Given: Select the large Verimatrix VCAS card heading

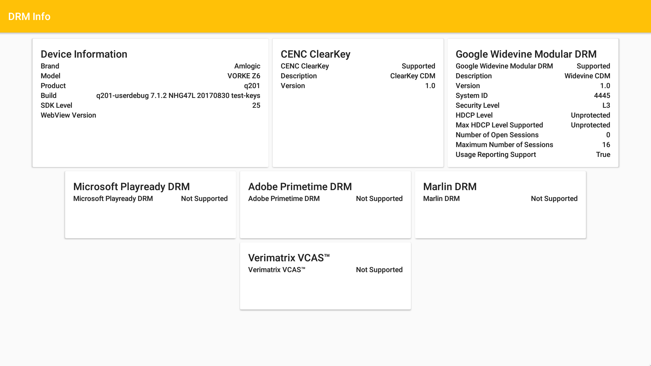Looking at the screenshot, I should point(289,258).
